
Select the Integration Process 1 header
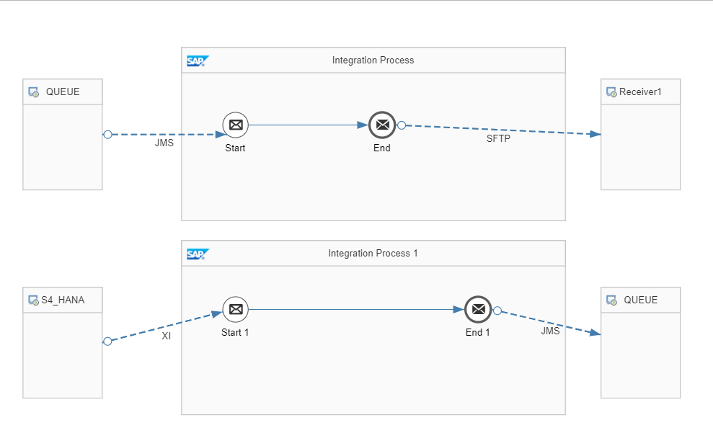pyautogui.click(x=373, y=254)
